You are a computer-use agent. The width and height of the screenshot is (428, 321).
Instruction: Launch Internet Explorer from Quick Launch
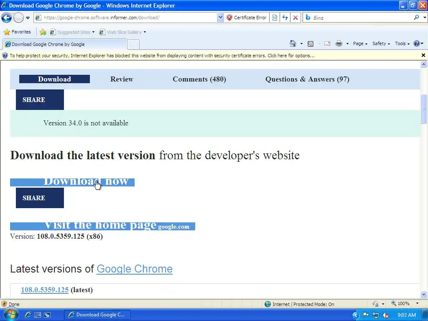[28, 315]
